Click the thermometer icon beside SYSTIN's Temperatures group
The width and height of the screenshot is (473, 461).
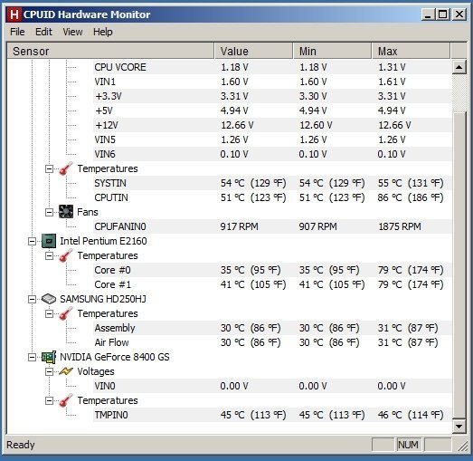pos(66,168)
